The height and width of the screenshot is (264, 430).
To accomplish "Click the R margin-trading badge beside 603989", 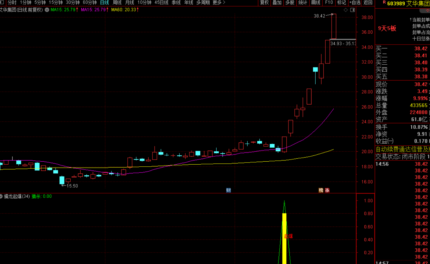I will (384, 2).
